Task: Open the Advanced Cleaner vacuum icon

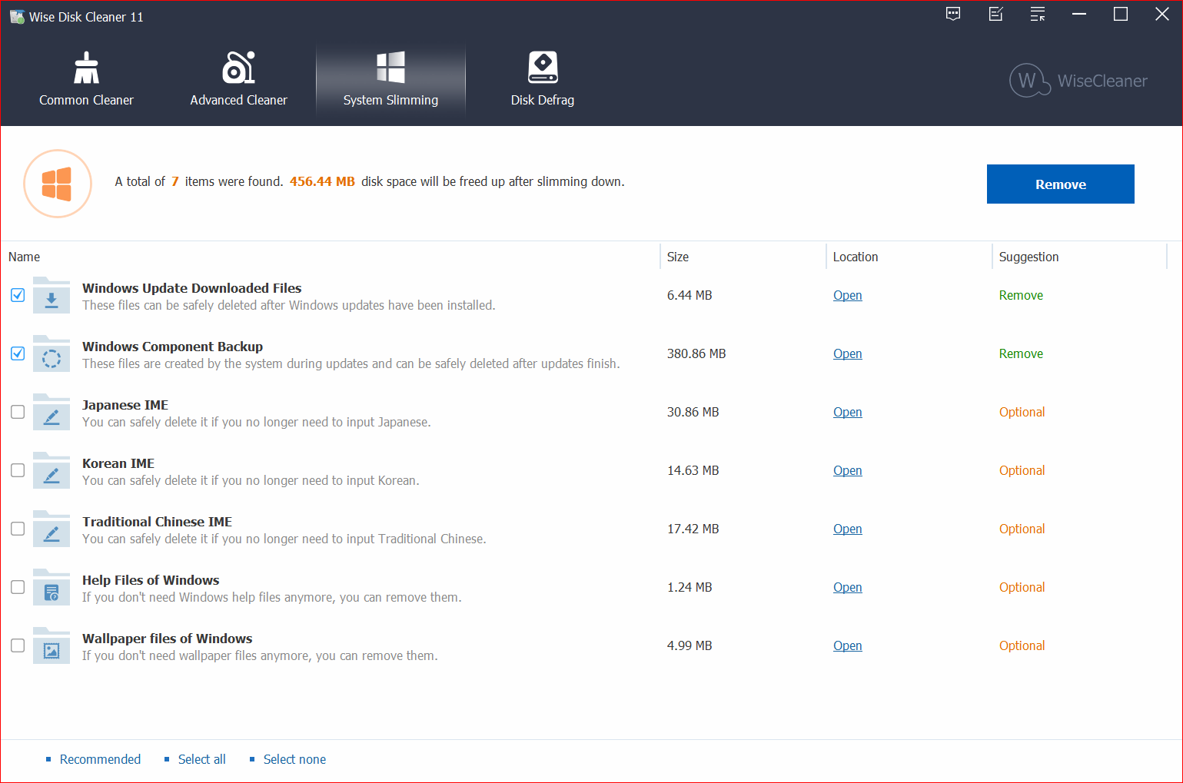Action: pos(238,68)
